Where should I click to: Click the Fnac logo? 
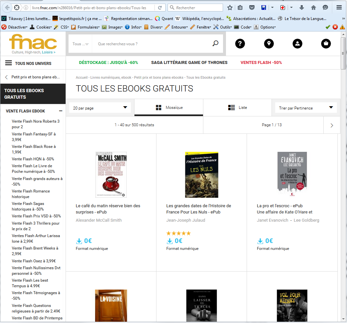33,42
